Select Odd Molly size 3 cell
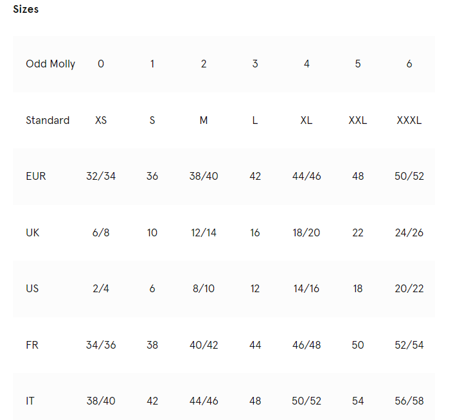This screenshot has width=453, height=420. click(x=255, y=64)
